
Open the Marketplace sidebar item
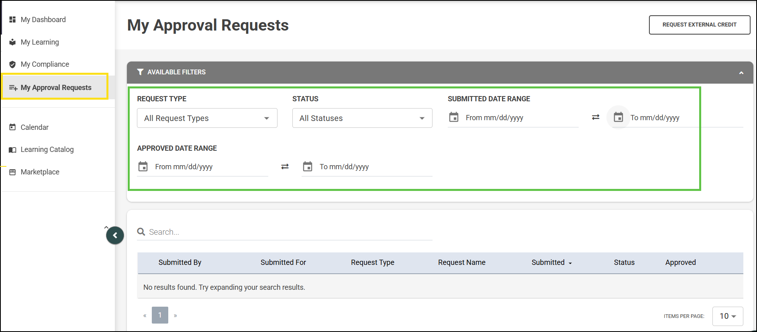click(x=40, y=172)
